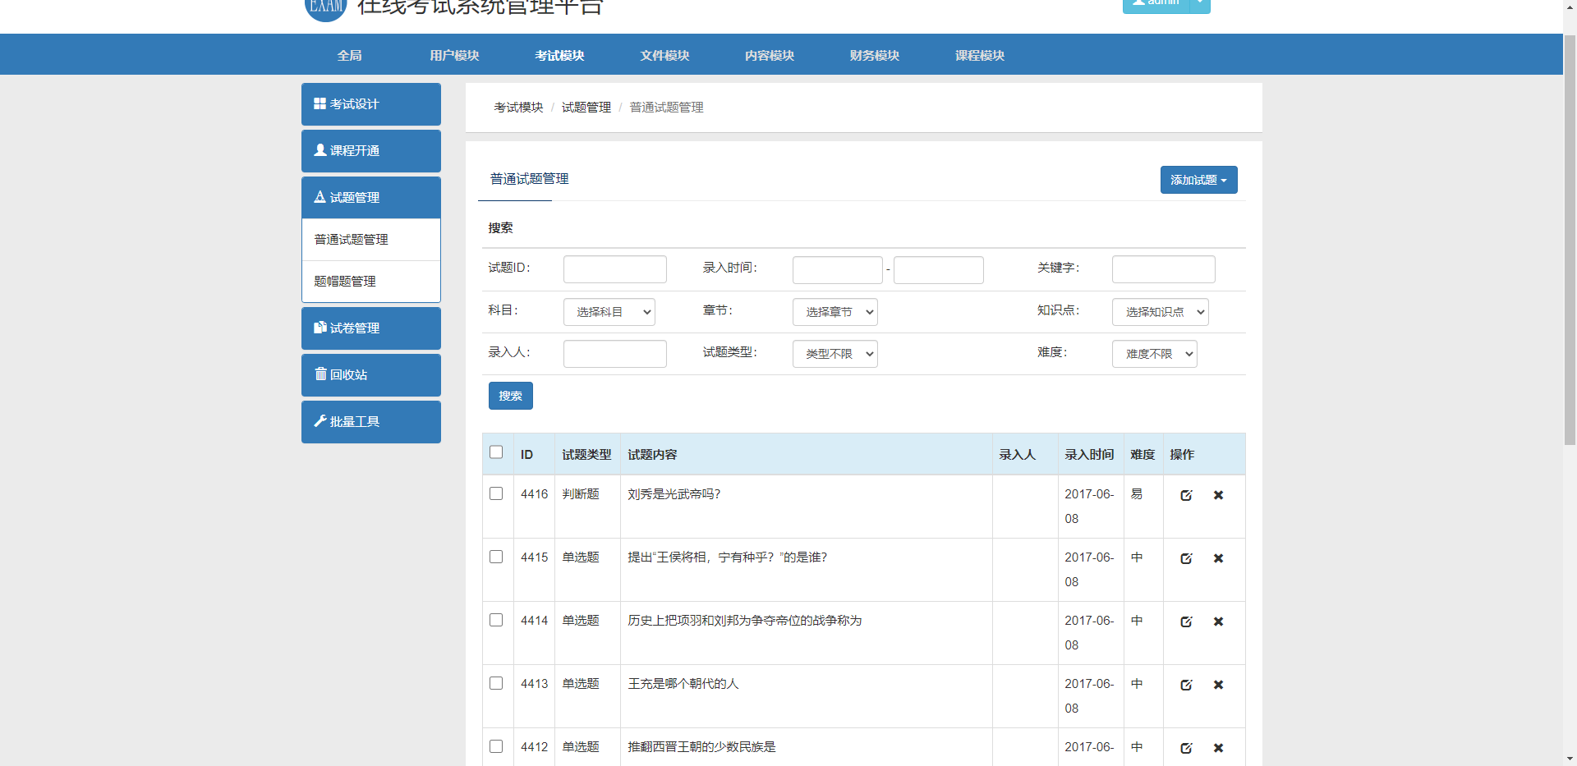Screen dimensions: 1577x766
Task: Delete question 4412 with the X icon
Action: [x=1218, y=748]
